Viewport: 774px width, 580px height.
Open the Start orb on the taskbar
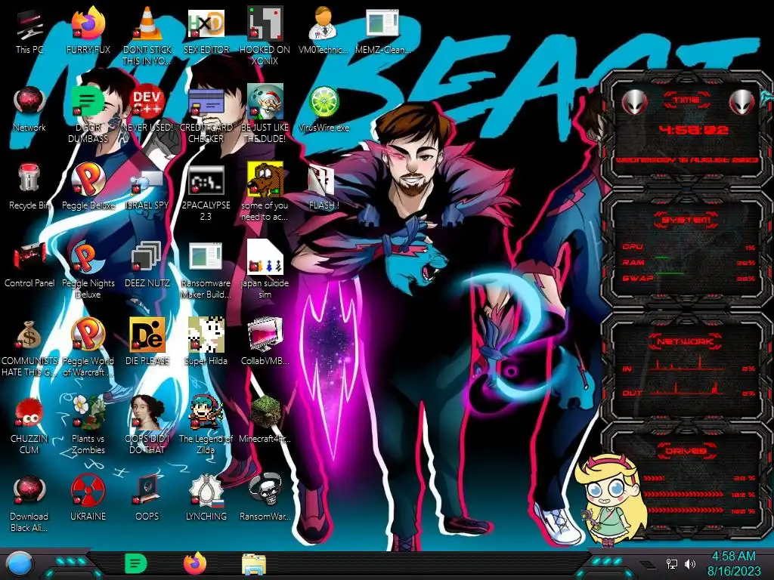(20, 563)
